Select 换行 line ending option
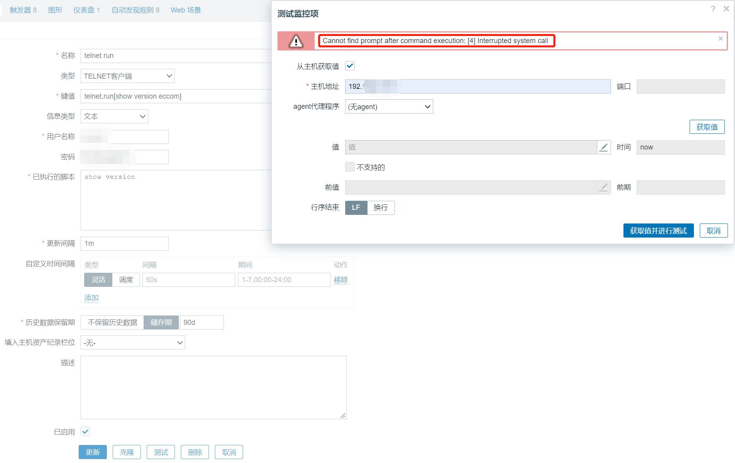This screenshot has width=735, height=463. click(x=381, y=207)
